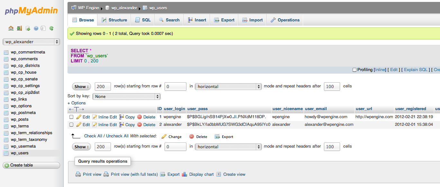The image size is (440, 187).
Task: Open the top horizontal display mode dropdown
Action: tap(228, 86)
